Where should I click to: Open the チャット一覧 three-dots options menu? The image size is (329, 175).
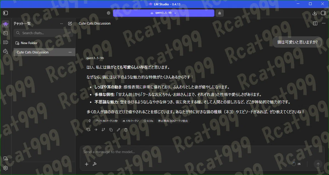click(61, 24)
